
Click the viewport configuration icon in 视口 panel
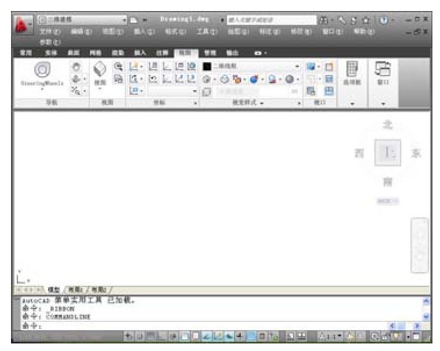[311, 67]
